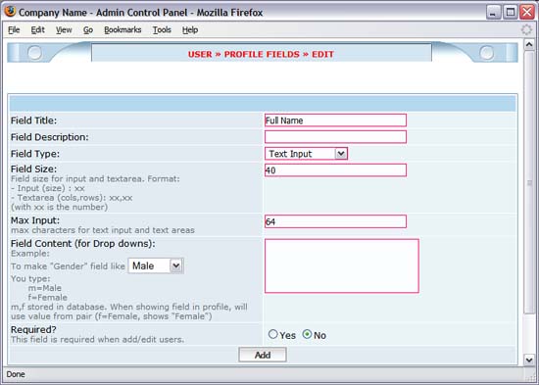
Task: Open the Bookmarks menu
Action: (122, 30)
